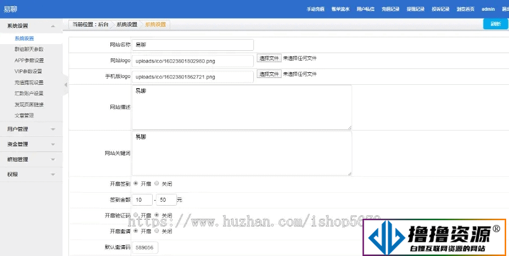Click the 默认邀请码 field showing 589056

[145, 248]
